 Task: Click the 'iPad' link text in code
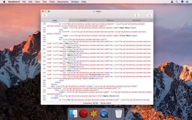pyautogui.click(x=69, y=47)
